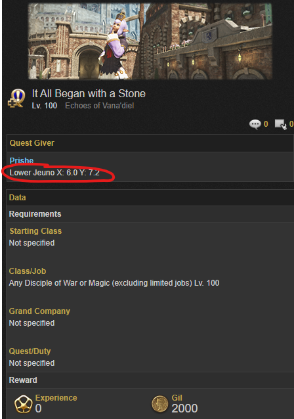This screenshot has height=419, width=294.
Task: Click the quest title It All Began with a Stone
Action: coord(89,93)
